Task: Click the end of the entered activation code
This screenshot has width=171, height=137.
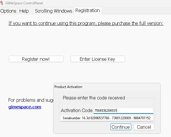Action: (117, 111)
